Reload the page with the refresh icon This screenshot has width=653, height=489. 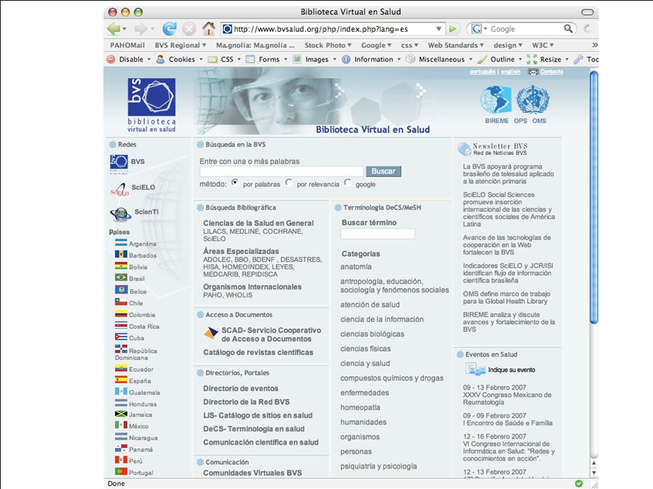coord(169,29)
